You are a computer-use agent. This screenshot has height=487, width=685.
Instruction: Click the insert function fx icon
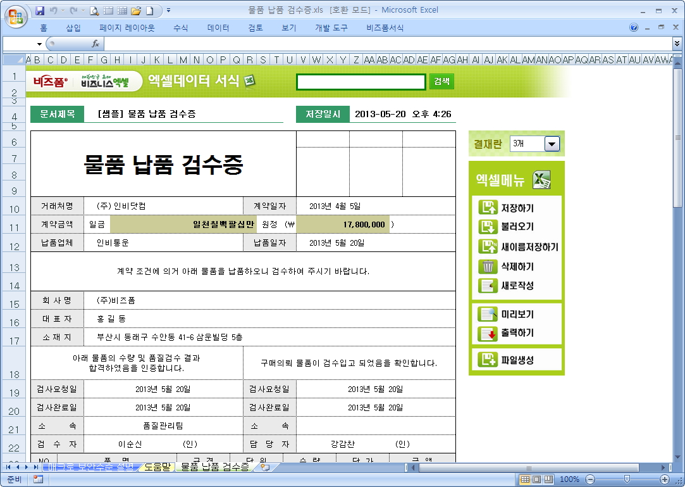96,44
